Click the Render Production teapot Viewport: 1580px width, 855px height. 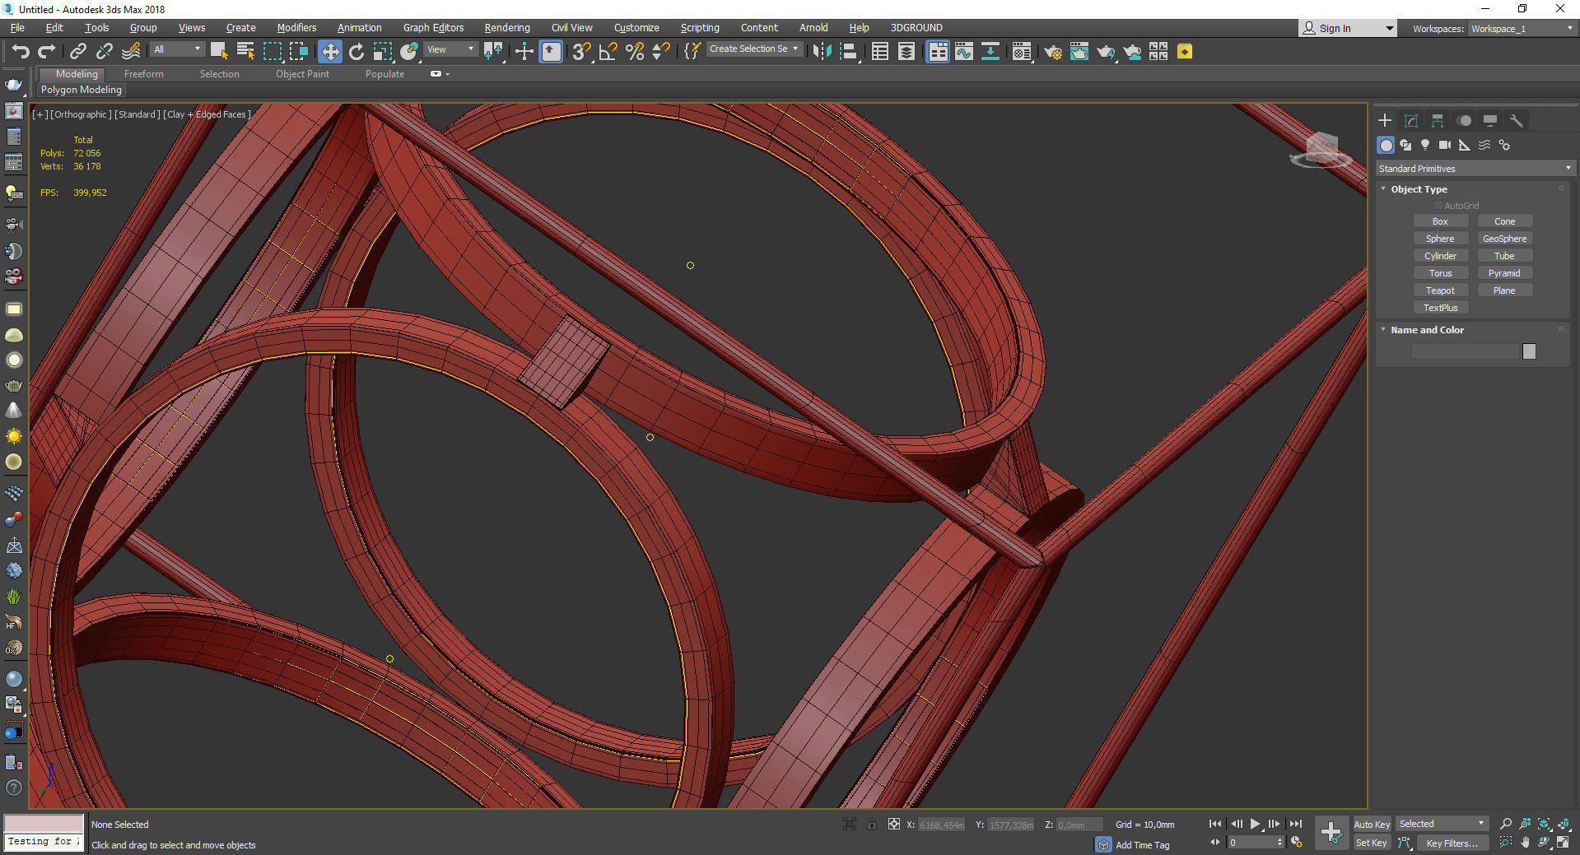click(1105, 52)
